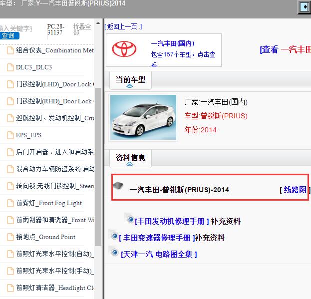Viewport: 311px width, 299px height.
Task: Click the 查询 search button
Action: tap(9, 35)
